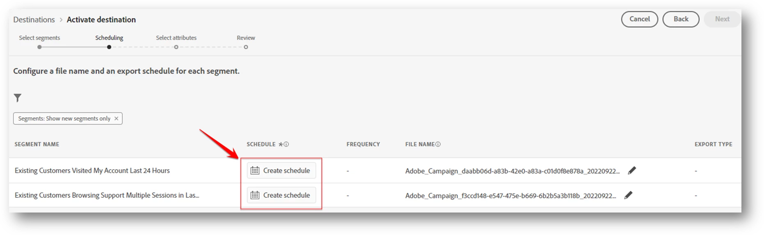Sort by SEGMENT NAME column header
Screen dimensions: 764x235
(37, 144)
